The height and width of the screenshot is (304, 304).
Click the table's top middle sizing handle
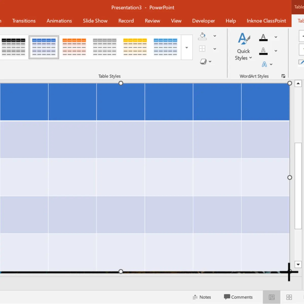pos(121,83)
